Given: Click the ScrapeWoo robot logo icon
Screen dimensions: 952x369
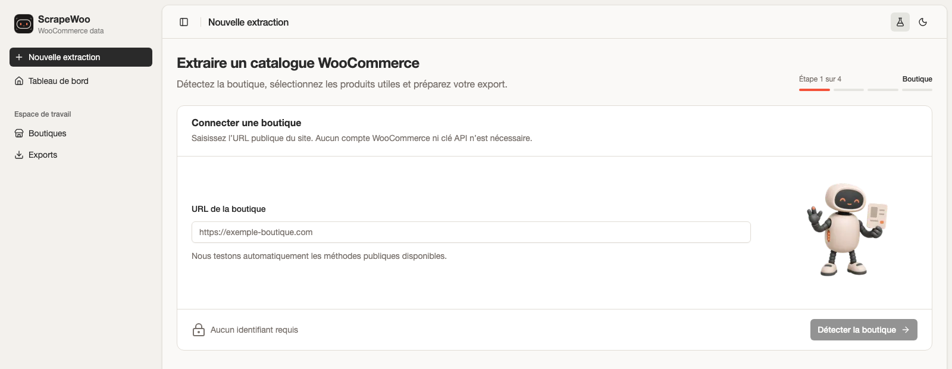Looking at the screenshot, I should 24,24.
